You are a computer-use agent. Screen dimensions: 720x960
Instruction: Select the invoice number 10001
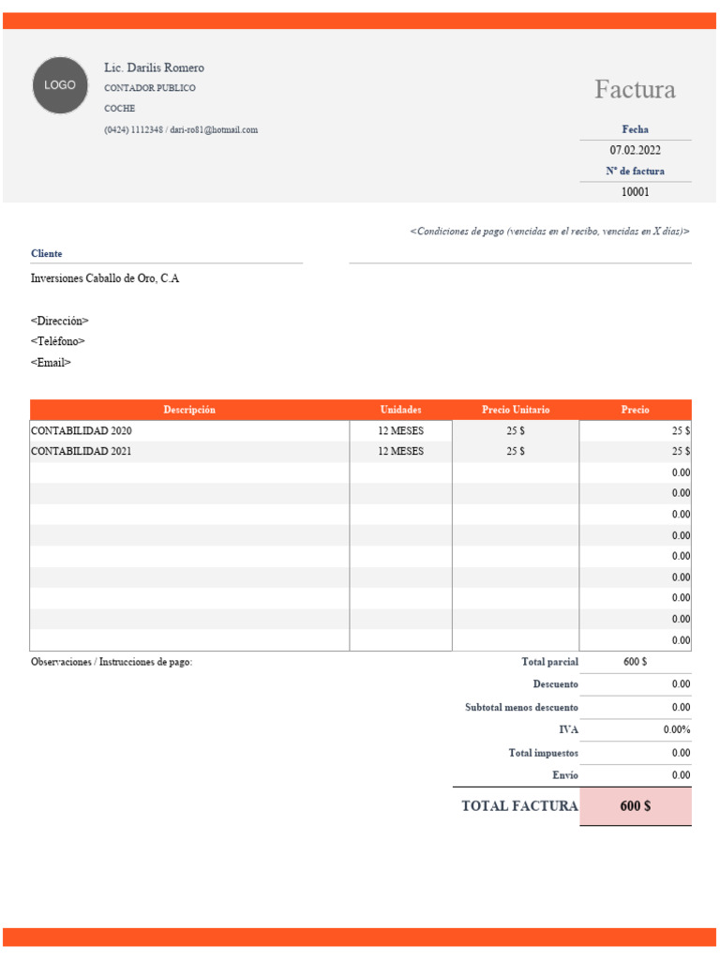(x=635, y=191)
